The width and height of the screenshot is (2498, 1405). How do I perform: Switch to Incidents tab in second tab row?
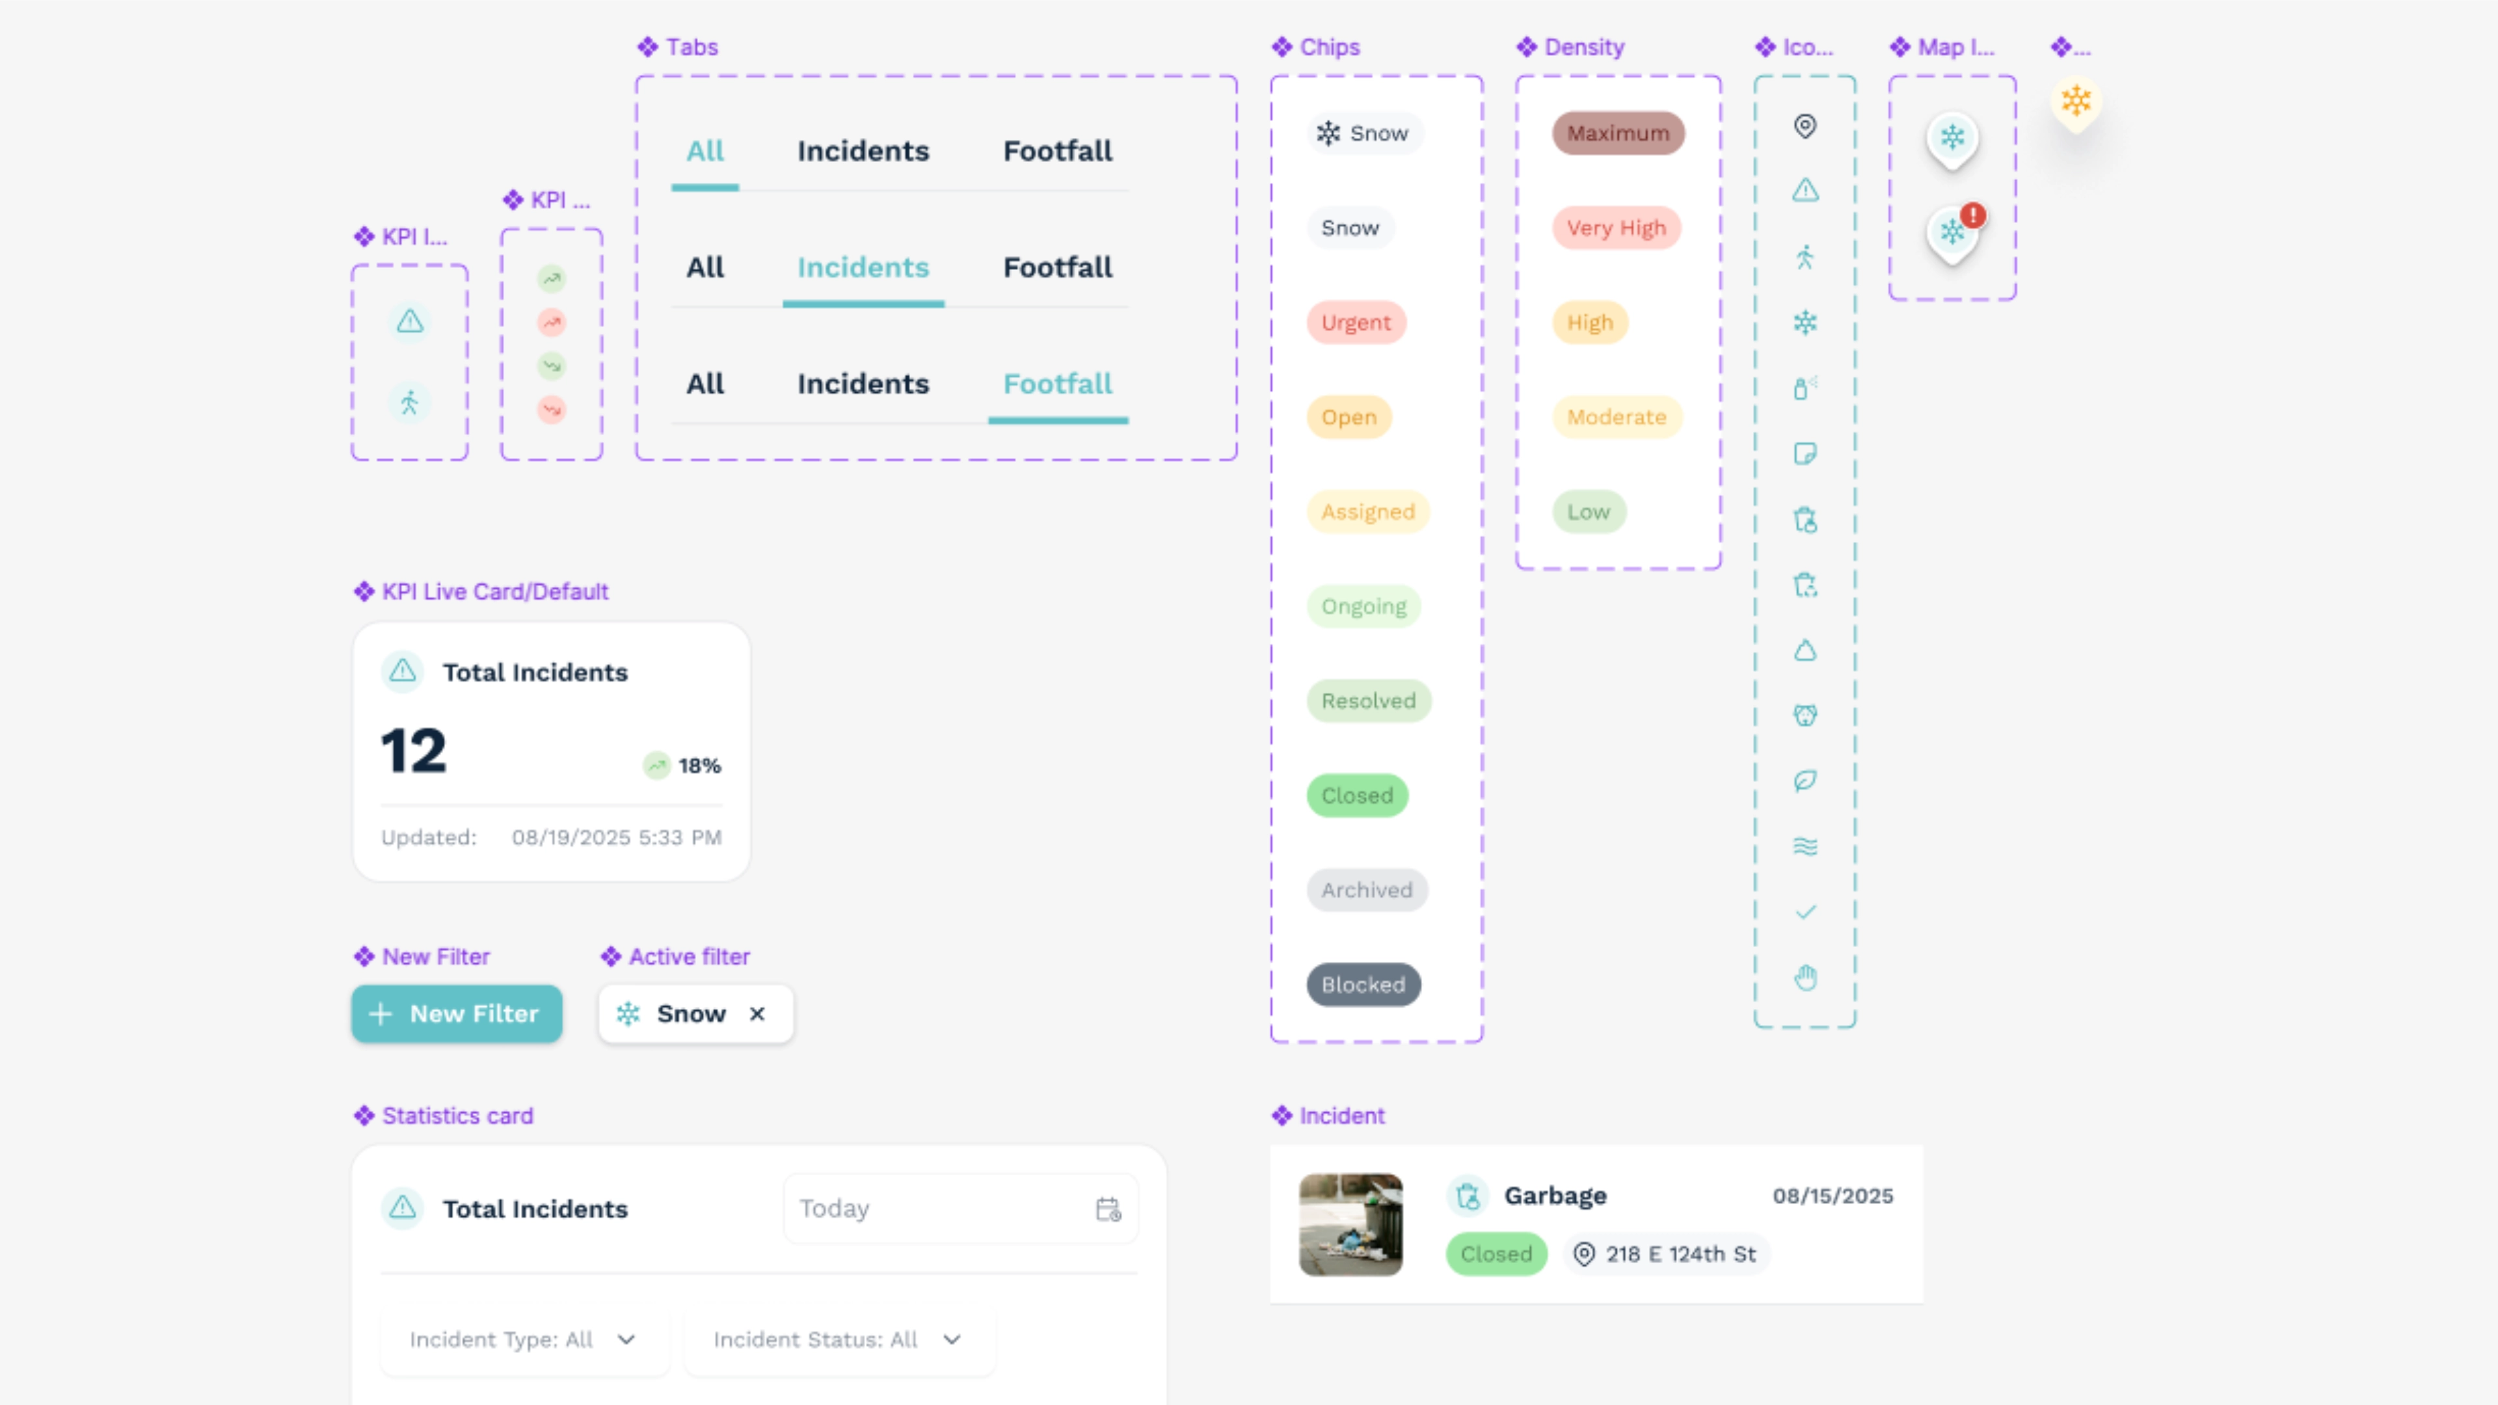(x=863, y=267)
